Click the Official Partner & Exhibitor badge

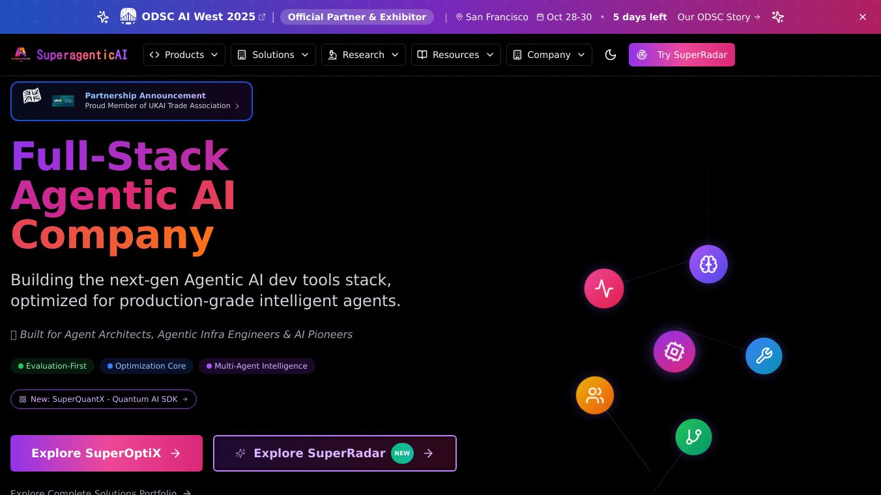point(357,17)
